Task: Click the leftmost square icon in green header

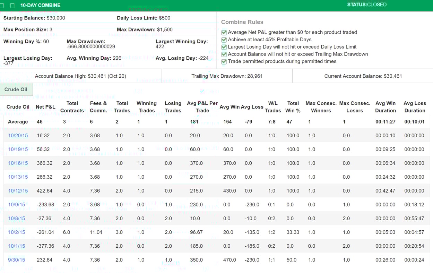Action: point(2,6)
